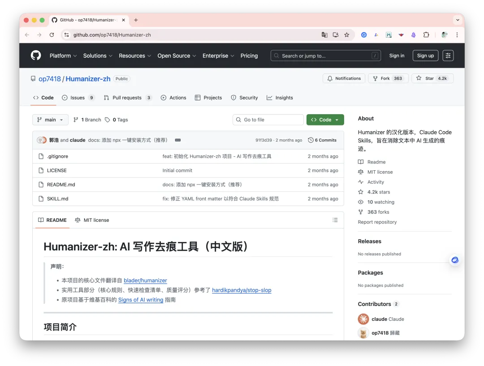This screenshot has width=484, height=366.
Task: Click Report repository link
Action: pyautogui.click(x=377, y=222)
